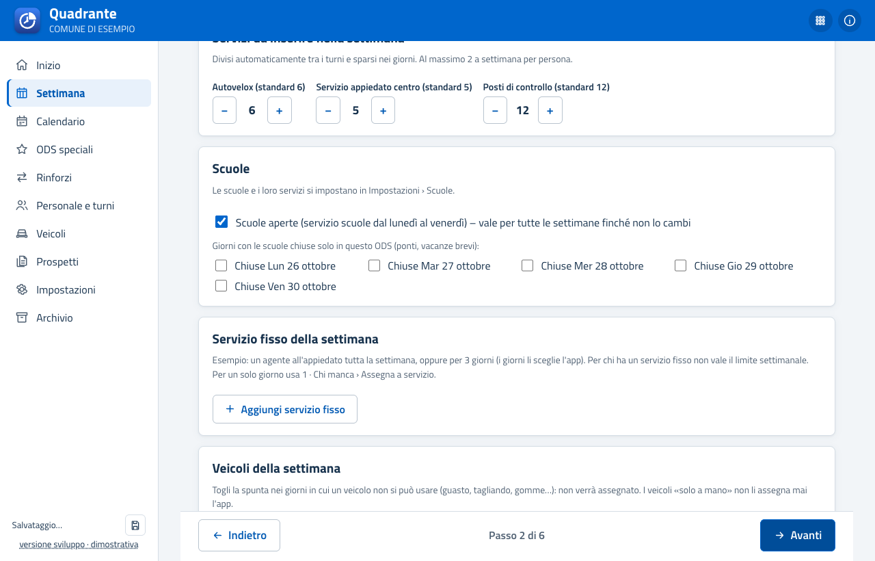Click the versione sviluppo dimostrativa link

pos(79,545)
